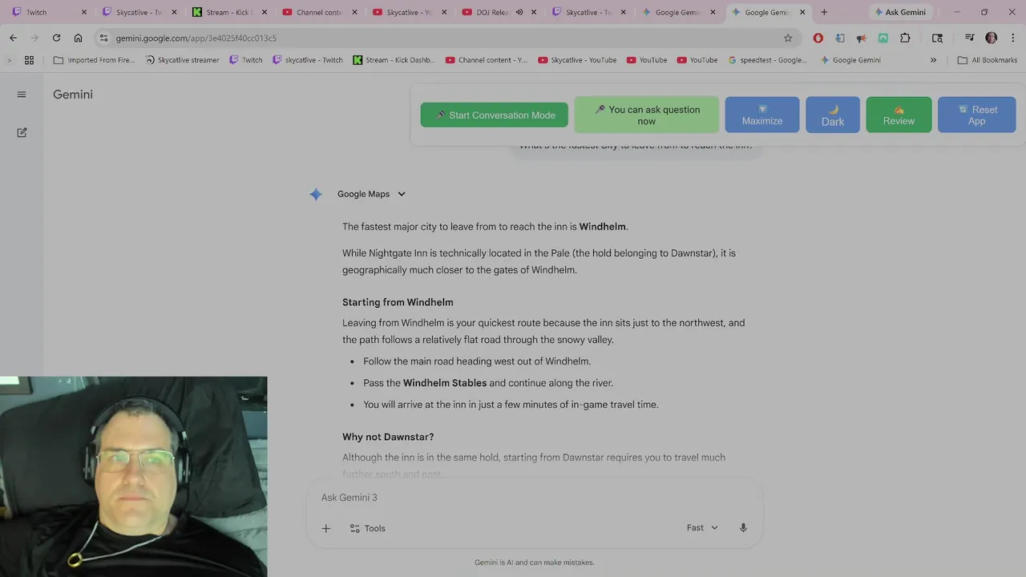Reload the page with the refresh icon

[x=56, y=38]
